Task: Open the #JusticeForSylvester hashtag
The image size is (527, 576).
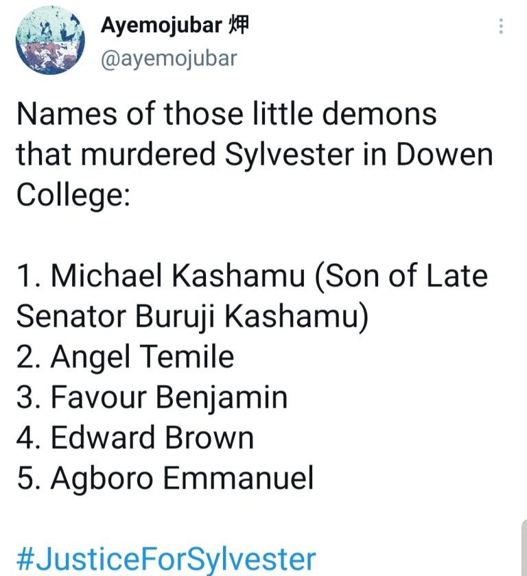Action: point(165,558)
